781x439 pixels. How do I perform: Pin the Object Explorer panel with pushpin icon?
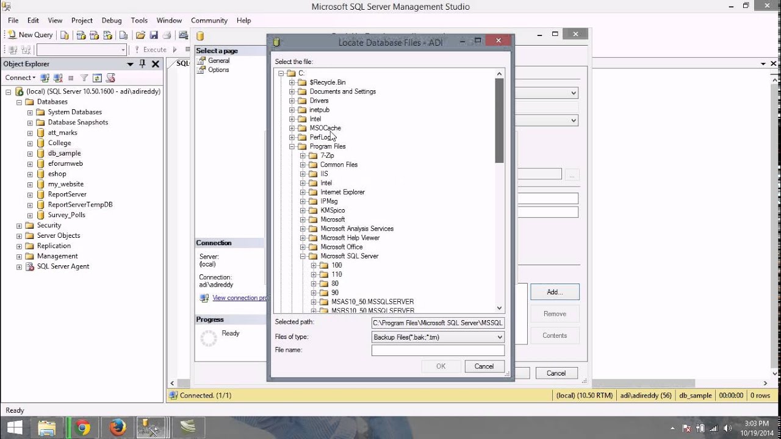pyautogui.click(x=143, y=64)
